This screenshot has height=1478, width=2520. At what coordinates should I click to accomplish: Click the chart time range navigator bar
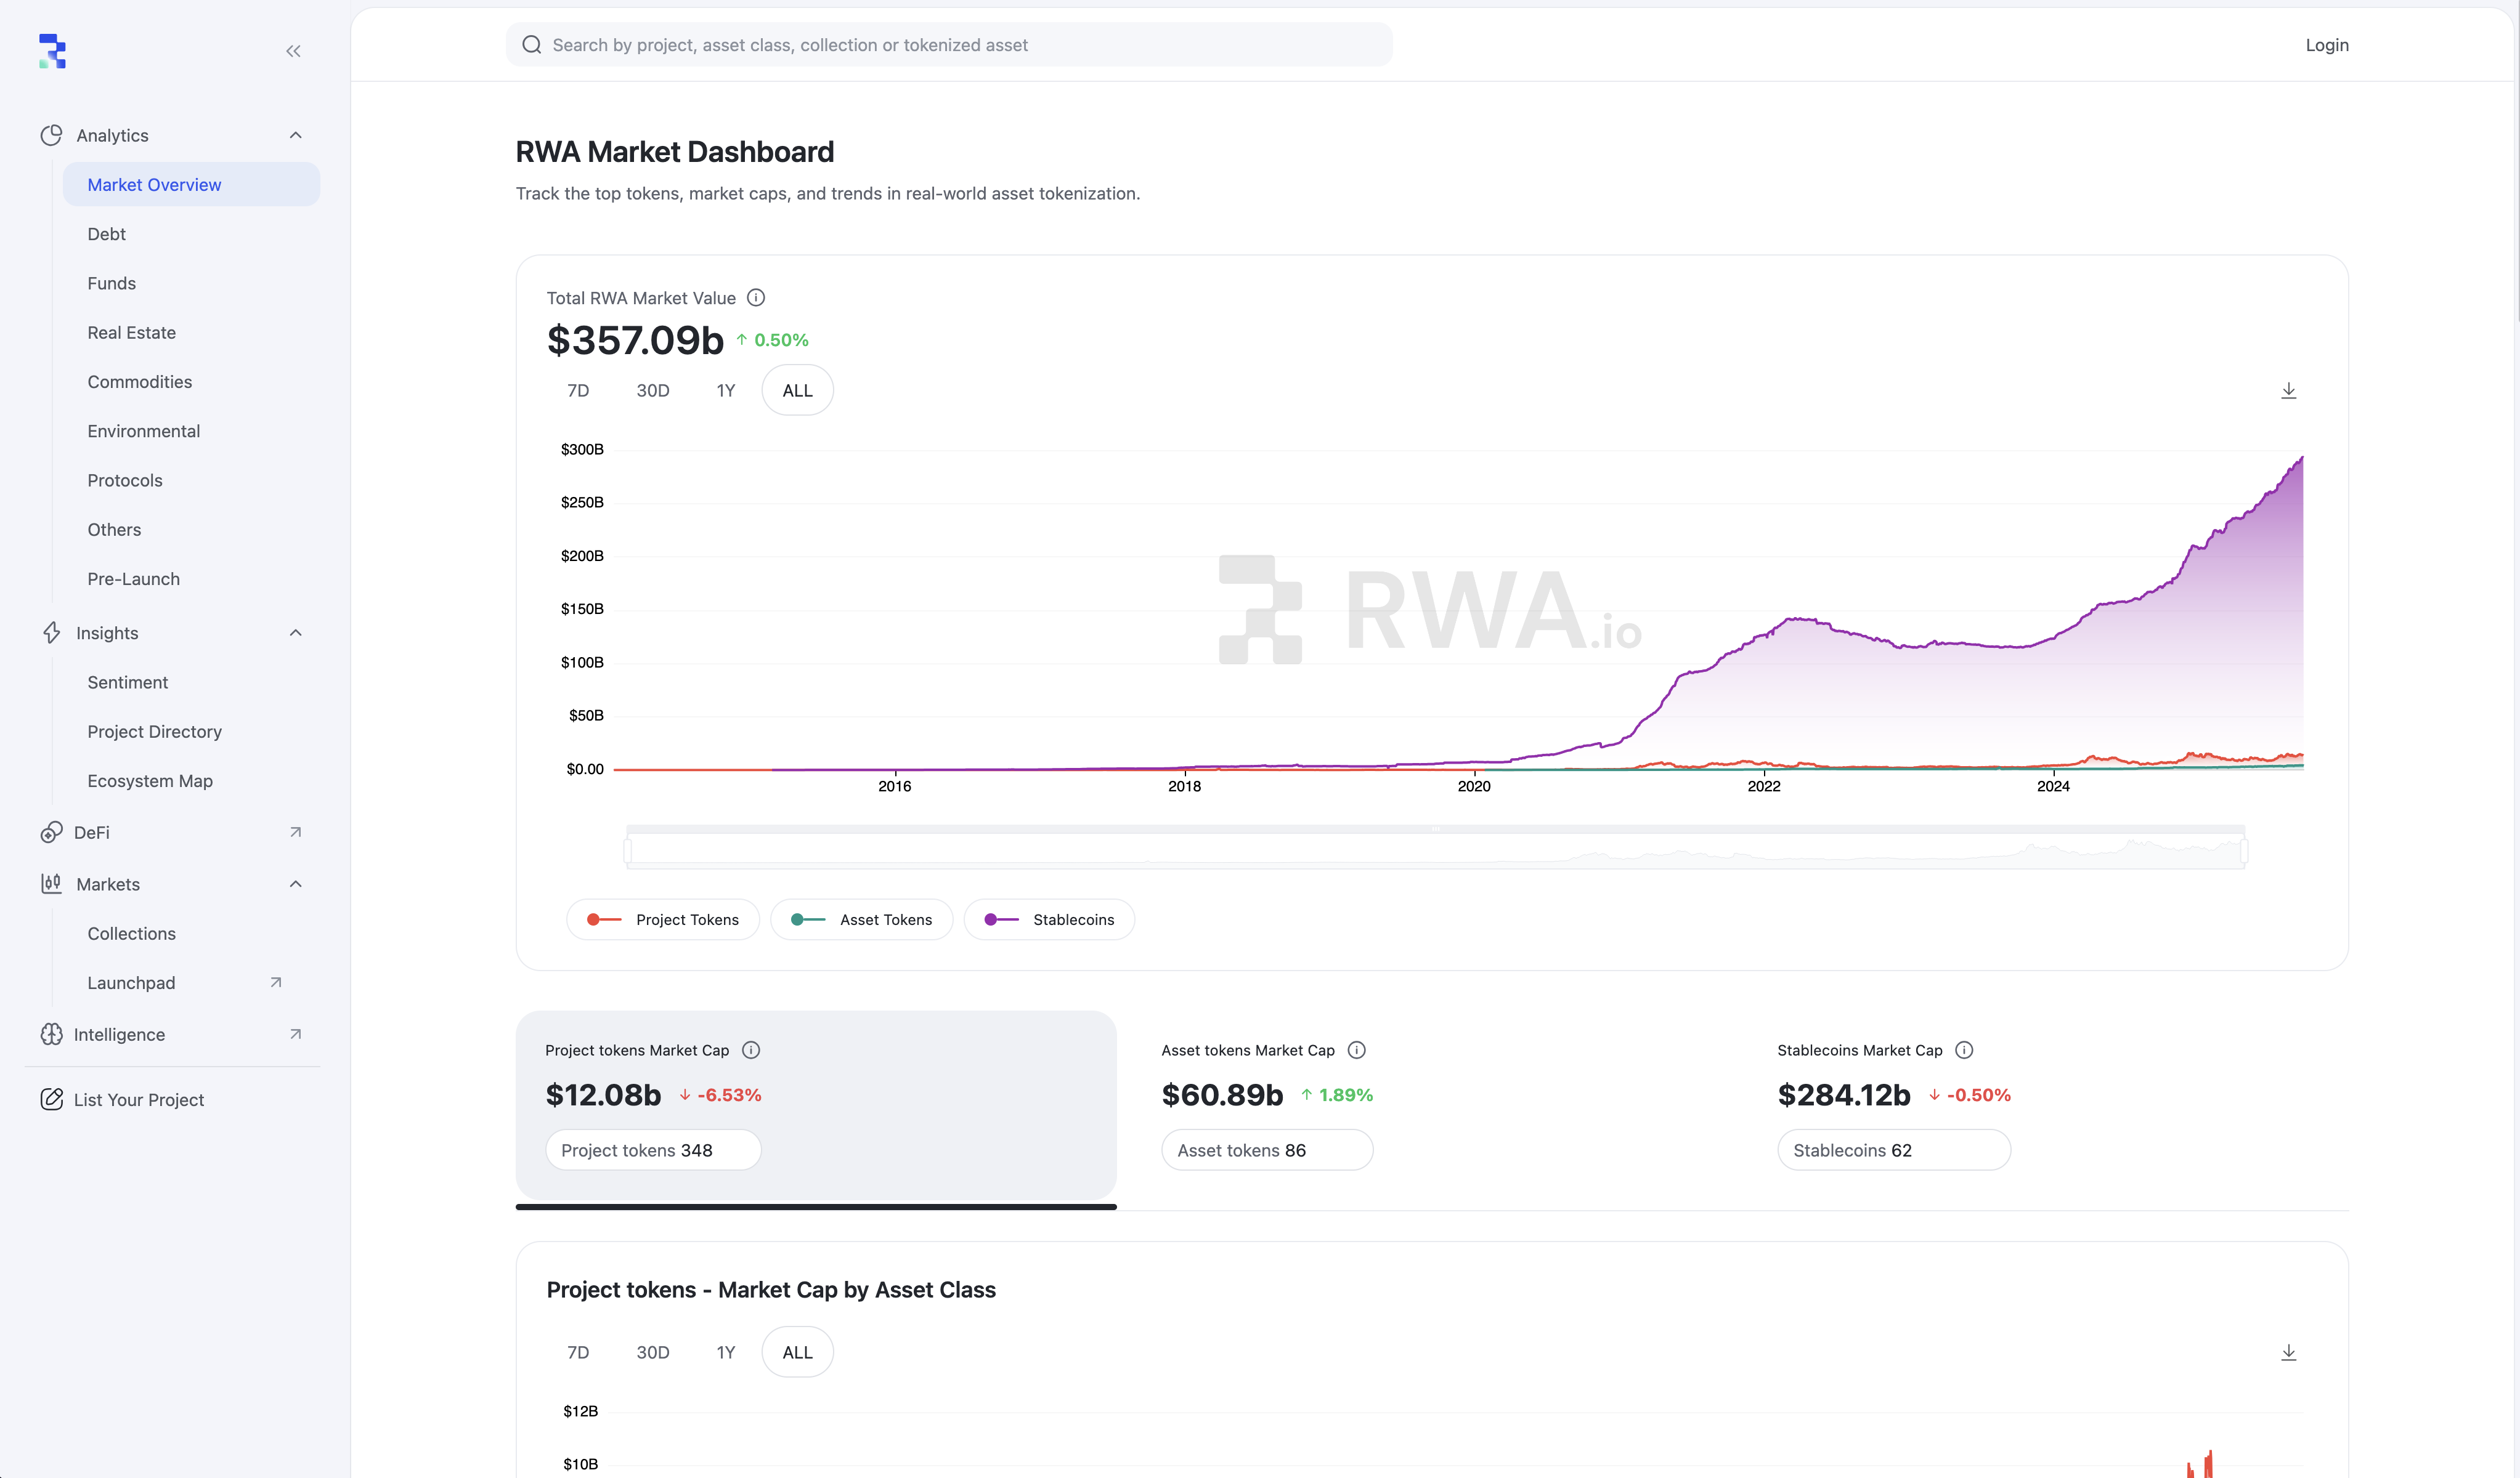click(x=1436, y=850)
